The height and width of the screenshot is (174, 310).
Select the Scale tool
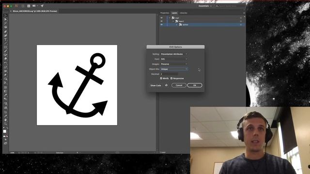[x=5, y=67]
